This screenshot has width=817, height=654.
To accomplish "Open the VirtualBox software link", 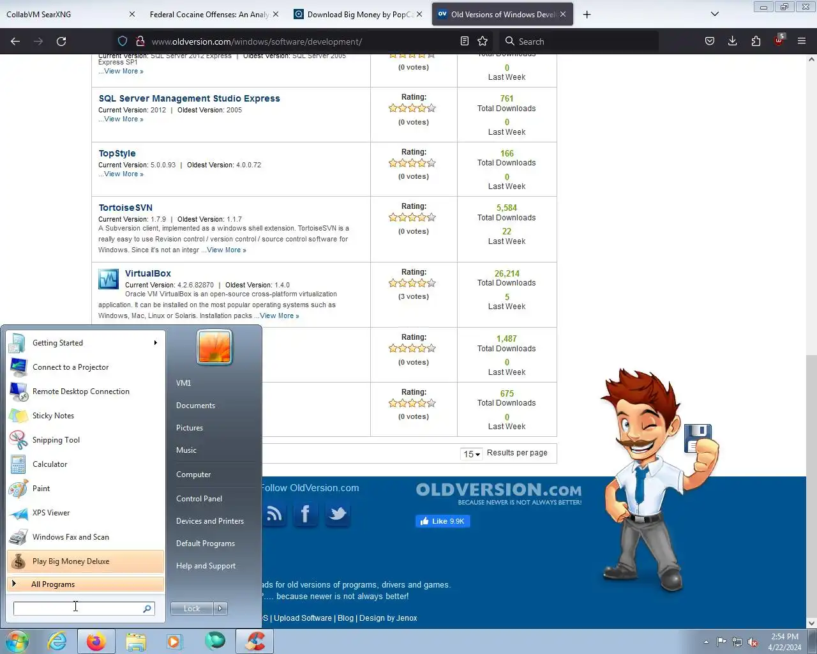I will point(148,273).
